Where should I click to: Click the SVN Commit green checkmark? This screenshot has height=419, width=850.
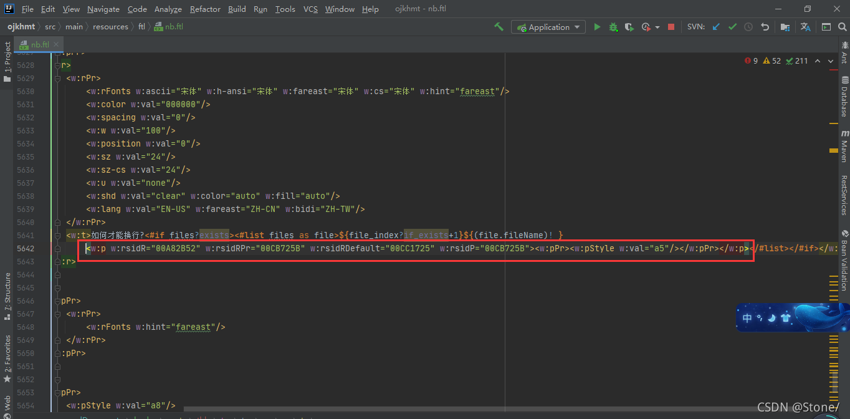732,27
